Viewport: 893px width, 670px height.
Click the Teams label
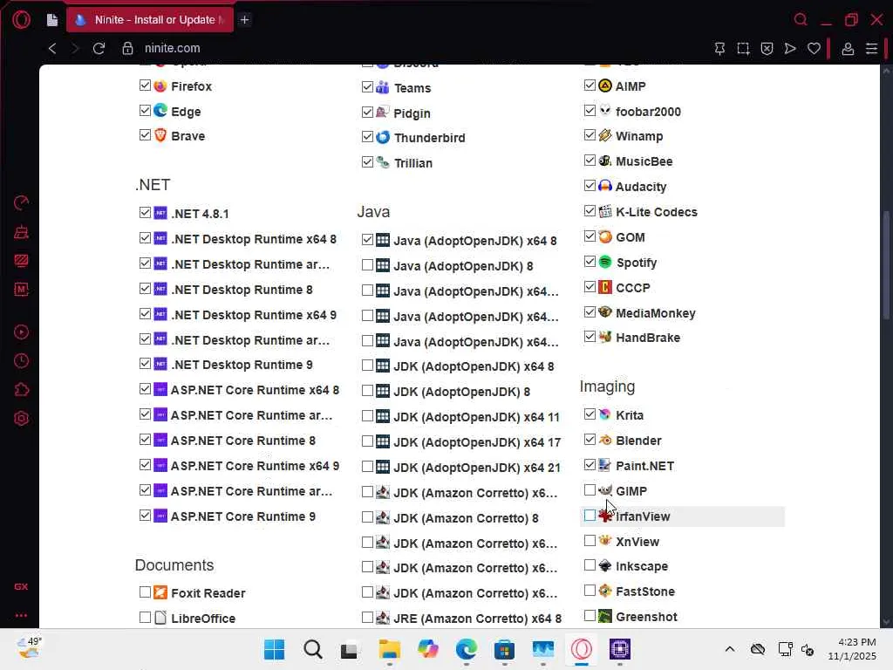[x=412, y=88]
